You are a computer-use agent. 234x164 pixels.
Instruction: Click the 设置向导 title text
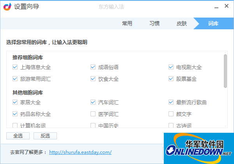[x=27, y=7]
